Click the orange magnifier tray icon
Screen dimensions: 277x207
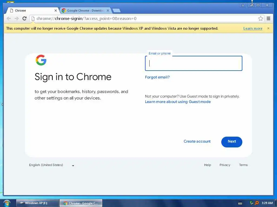tap(257, 203)
